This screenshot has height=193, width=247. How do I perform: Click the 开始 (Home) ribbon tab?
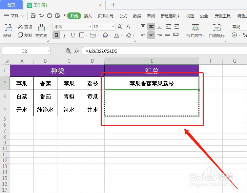[74, 16]
